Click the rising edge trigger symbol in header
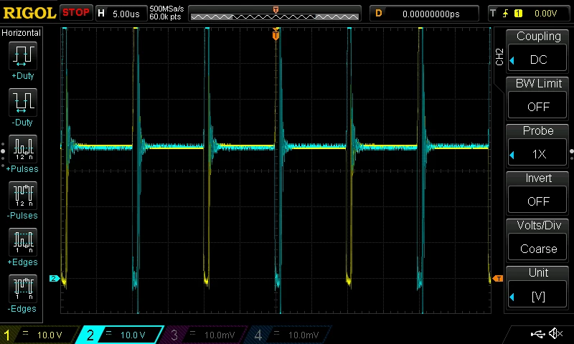The width and height of the screenshot is (574, 344). pyautogui.click(x=506, y=14)
